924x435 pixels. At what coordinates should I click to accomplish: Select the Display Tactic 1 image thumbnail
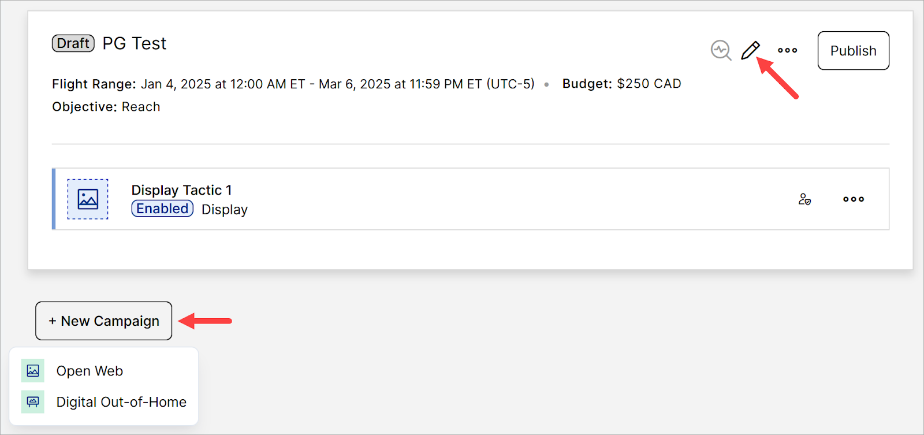click(88, 199)
